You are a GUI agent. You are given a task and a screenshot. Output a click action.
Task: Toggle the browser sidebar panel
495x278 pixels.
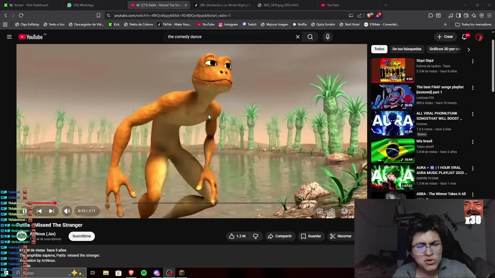(458, 15)
